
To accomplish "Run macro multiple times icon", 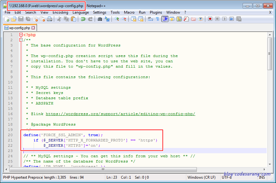I will [x=232, y=19].
